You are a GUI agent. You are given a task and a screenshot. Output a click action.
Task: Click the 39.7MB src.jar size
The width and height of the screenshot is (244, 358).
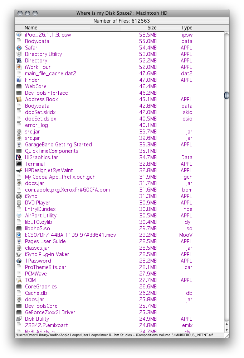148,132
